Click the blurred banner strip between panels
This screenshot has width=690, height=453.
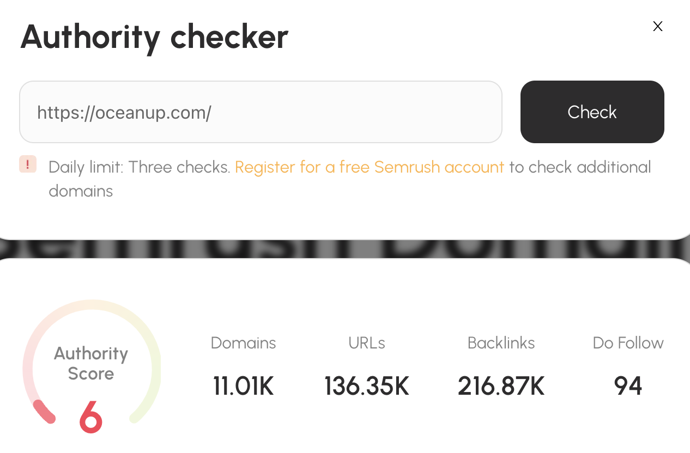[x=345, y=249]
